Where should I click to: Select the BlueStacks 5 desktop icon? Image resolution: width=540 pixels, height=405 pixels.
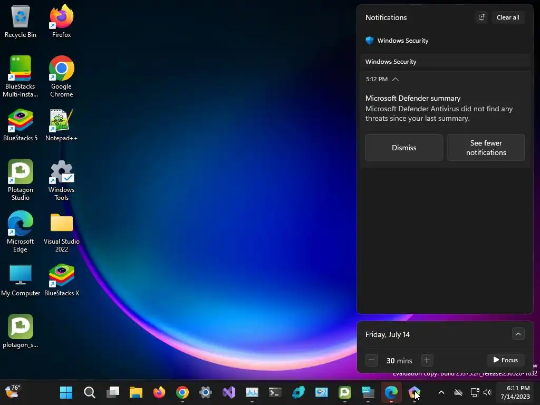tap(21, 125)
